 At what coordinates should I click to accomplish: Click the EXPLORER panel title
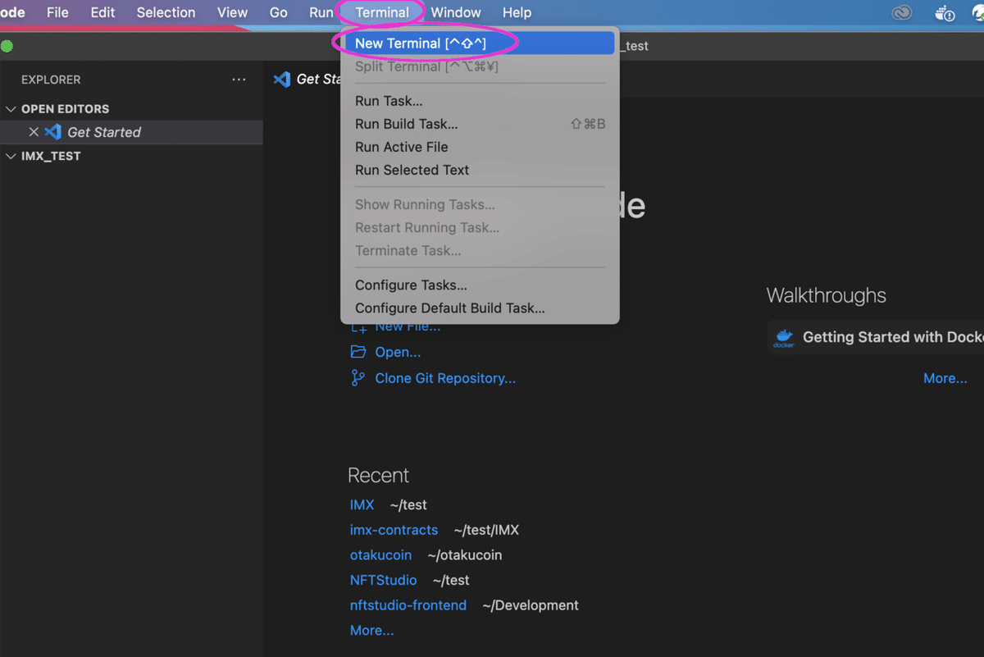(x=51, y=80)
